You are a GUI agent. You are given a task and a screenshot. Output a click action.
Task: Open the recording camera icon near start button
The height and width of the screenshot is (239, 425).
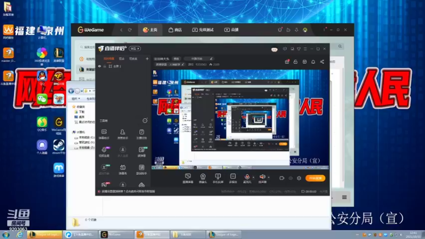tap(282, 178)
